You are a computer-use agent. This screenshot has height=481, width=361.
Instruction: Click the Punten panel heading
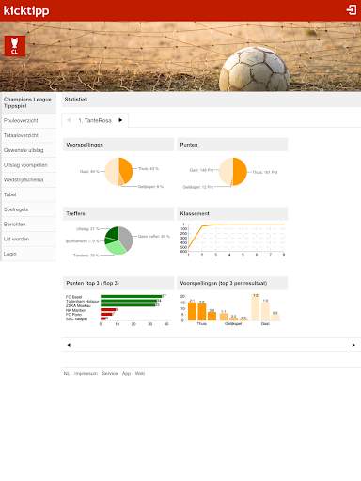(x=189, y=145)
